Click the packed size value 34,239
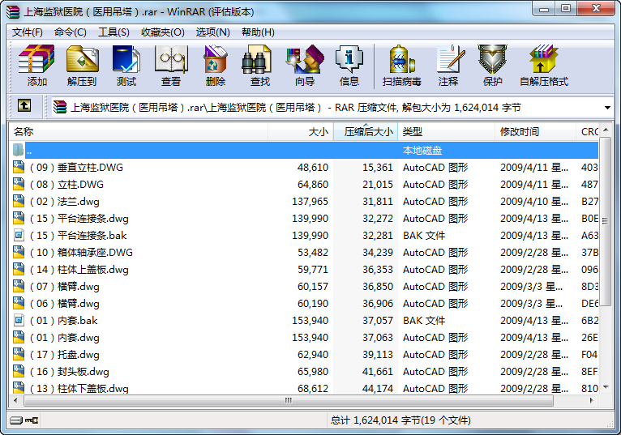Image resolution: width=621 pixels, height=435 pixels. pyautogui.click(x=378, y=253)
